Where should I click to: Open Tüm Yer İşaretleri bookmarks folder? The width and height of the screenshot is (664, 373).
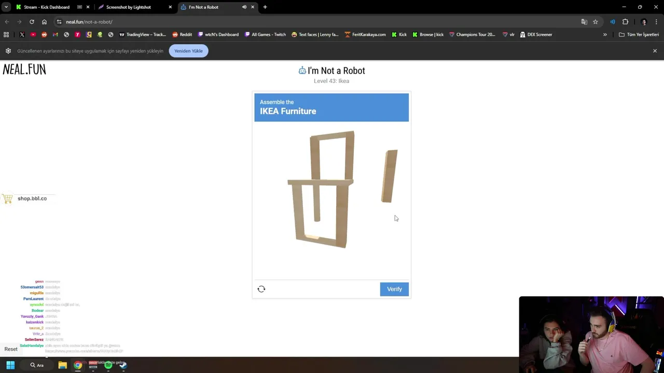639,35
